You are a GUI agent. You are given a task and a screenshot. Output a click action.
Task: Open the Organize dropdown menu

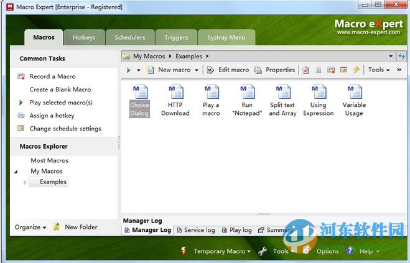[30, 228]
